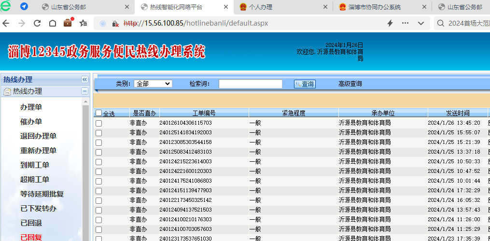The width and height of the screenshot is (490, 241).
Task: Open the three-dots more options icon
Action: click(x=405, y=23)
